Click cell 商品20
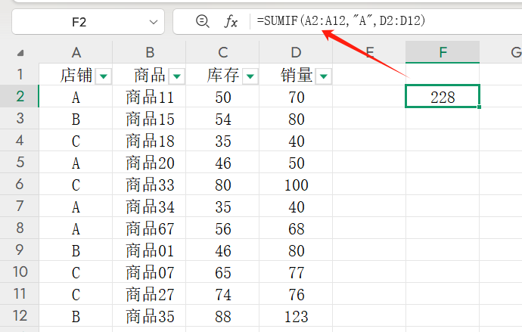522x332 pixels. (x=150, y=163)
